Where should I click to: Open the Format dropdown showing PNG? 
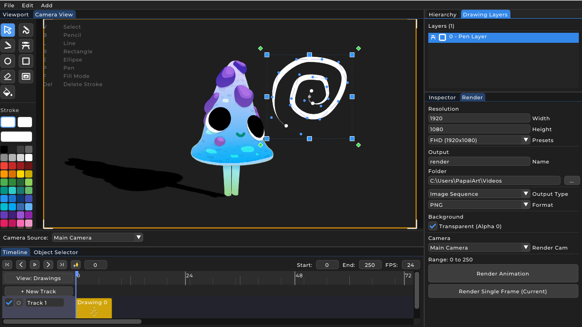coord(479,204)
